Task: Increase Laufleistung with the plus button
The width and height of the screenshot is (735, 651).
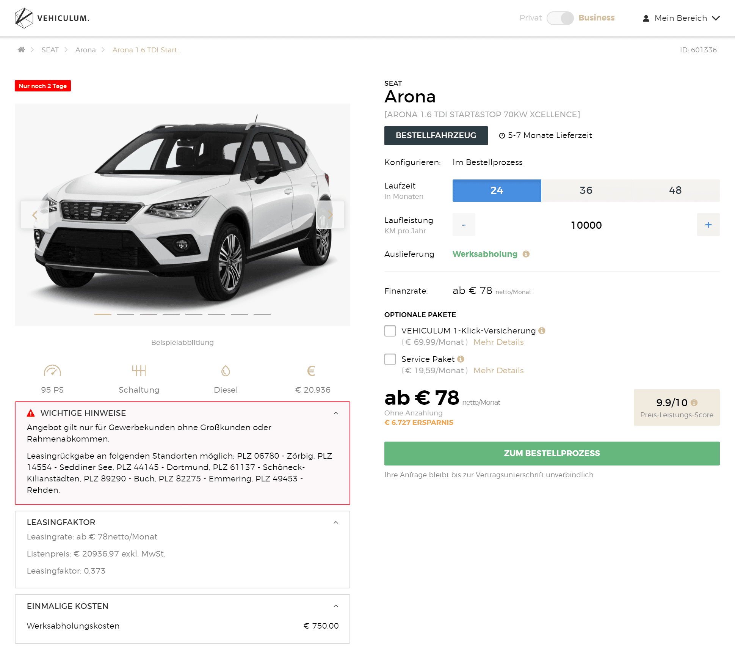Action: click(708, 225)
